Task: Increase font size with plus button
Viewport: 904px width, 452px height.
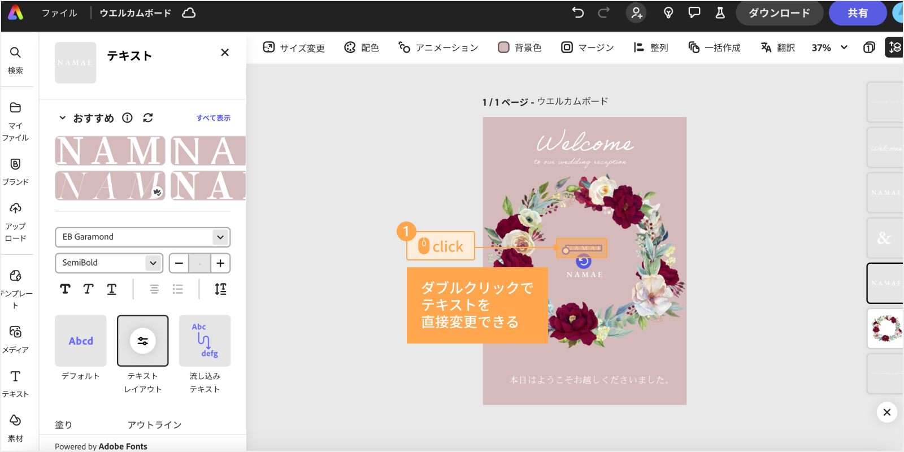Action: [220, 263]
